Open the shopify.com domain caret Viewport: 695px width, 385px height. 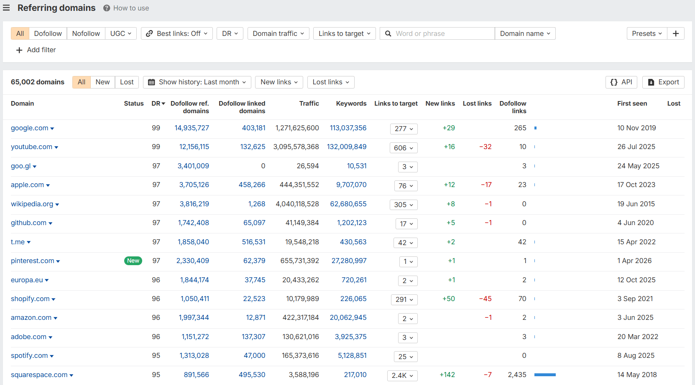(54, 299)
